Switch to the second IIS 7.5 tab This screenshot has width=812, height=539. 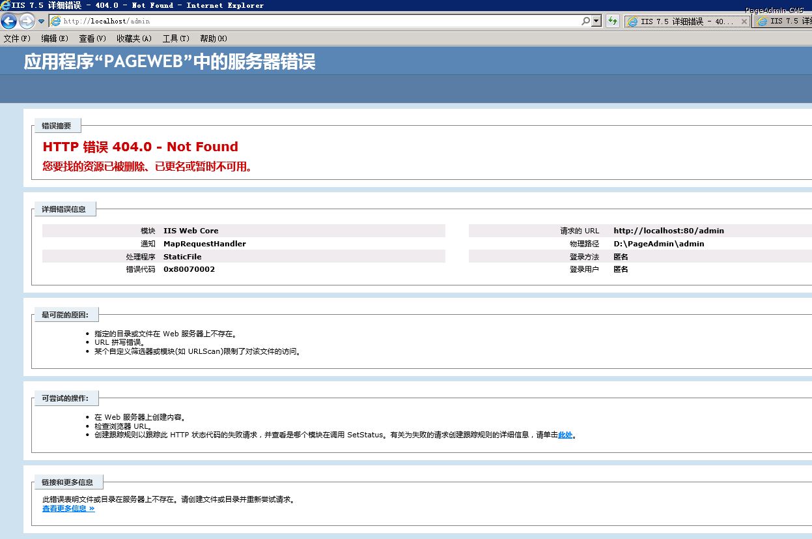tap(785, 22)
